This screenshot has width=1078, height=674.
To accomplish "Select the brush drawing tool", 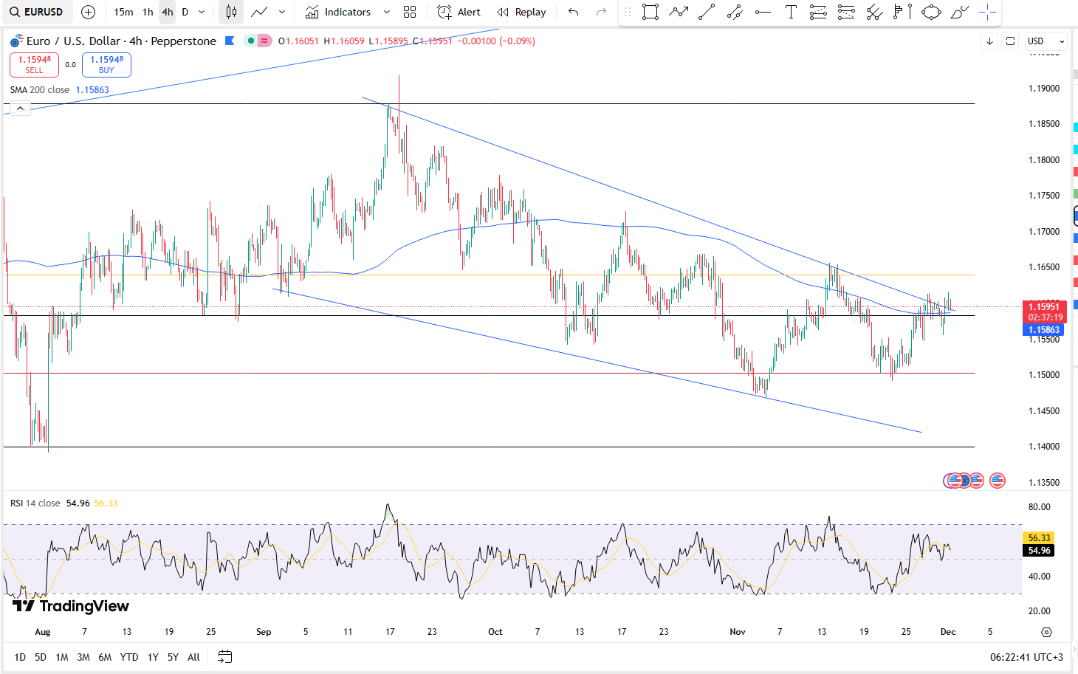I will coord(959,12).
